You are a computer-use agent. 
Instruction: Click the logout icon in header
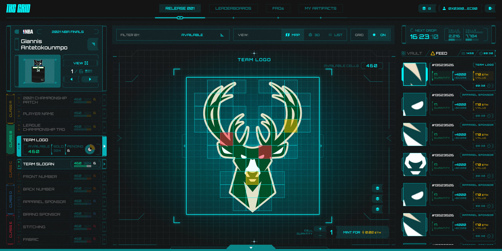tap(490, 8)
